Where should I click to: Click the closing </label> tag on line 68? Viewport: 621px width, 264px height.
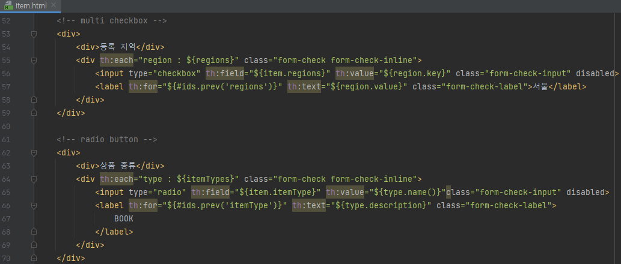click(x=114, y=232)
